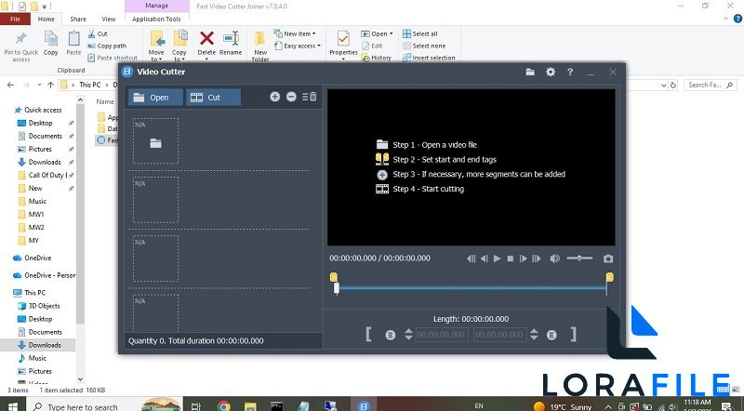
Task: Expand the address bar history dropdown
Action: pyautogui.click(x=663, y=86)
